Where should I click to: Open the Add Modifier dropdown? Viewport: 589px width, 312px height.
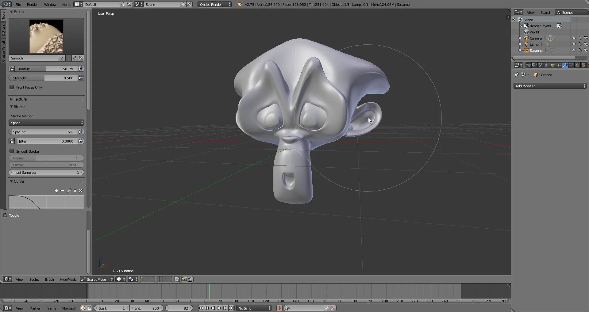pyautogui.click(x=550, y=86)
